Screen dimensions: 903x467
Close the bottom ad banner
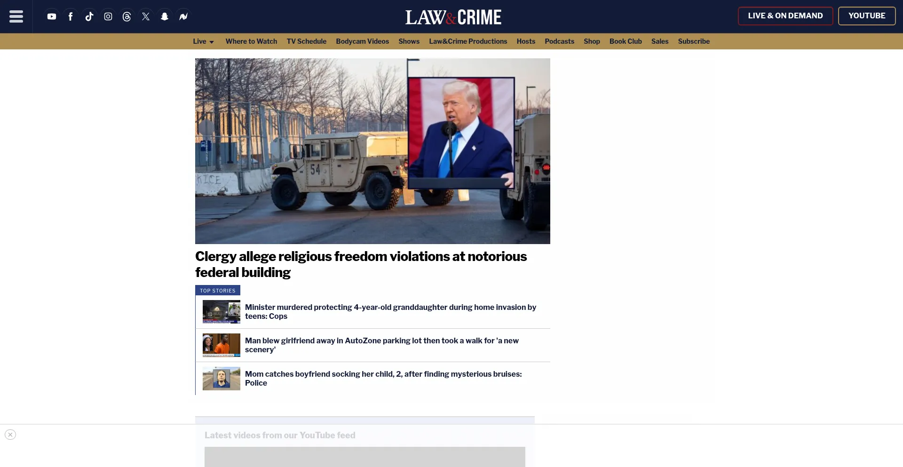pos(10,435)
